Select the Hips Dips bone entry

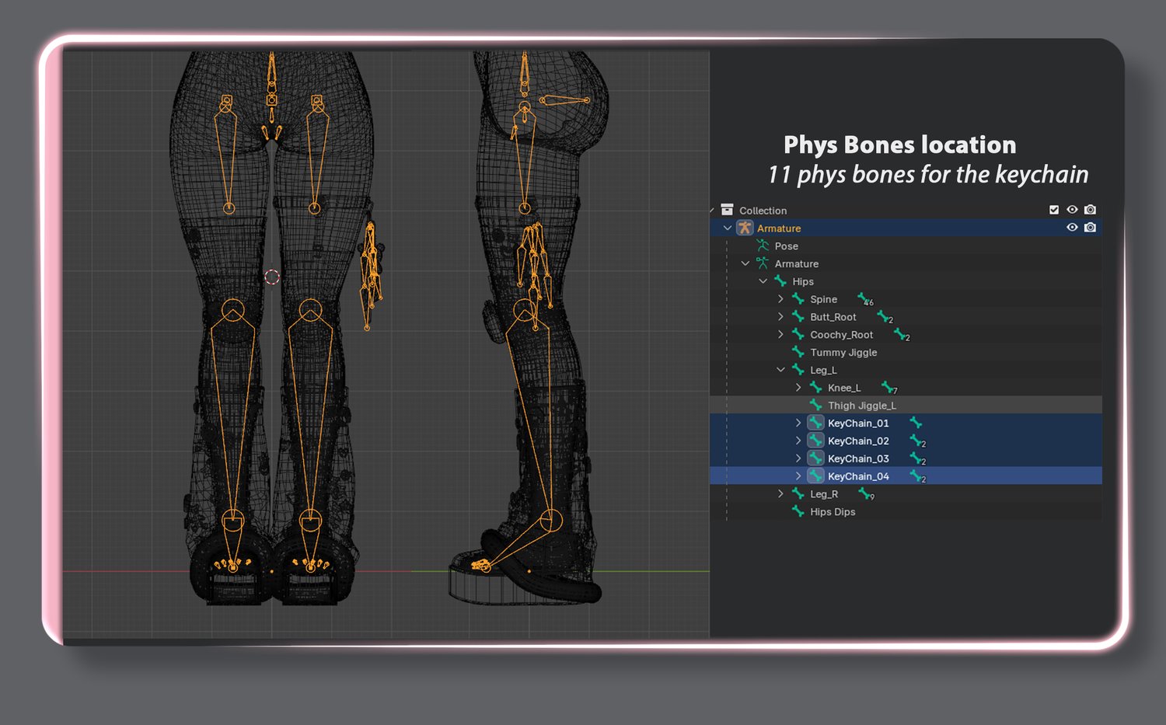[x=833, y=512]
